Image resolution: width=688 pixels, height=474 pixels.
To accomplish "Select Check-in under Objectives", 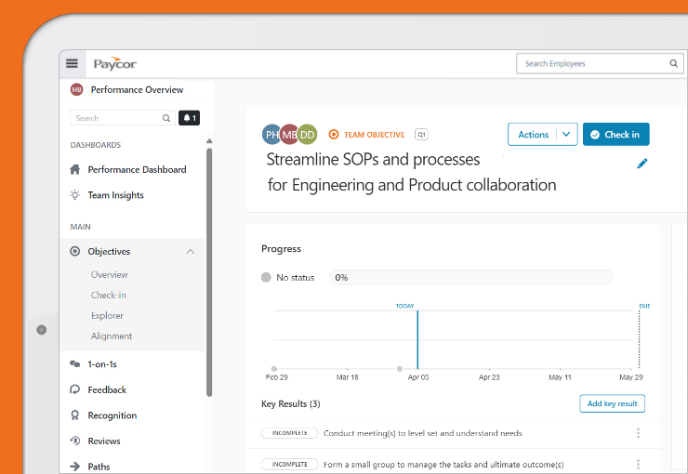I will 109,296.
